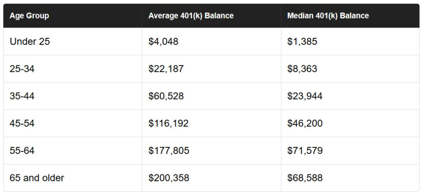Viewport: 422px width, 195px height.
Task: Select the $177,805 average balance cell
Action: pyautogui.click(x=169, y=151)
